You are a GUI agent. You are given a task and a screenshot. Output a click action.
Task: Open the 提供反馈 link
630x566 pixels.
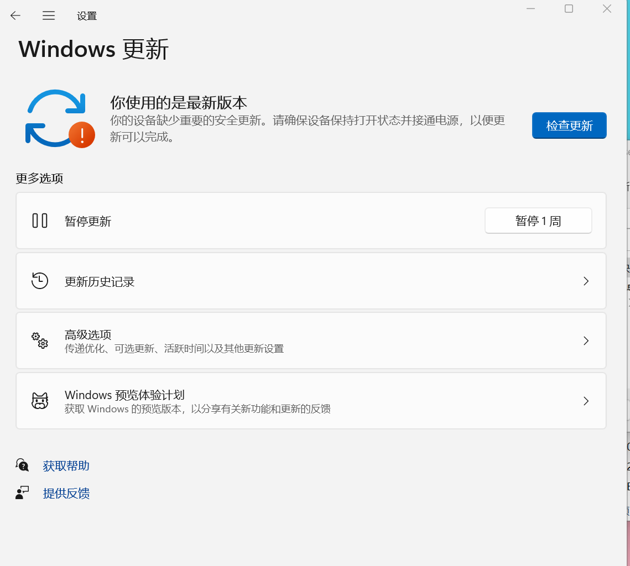point(66,494)
